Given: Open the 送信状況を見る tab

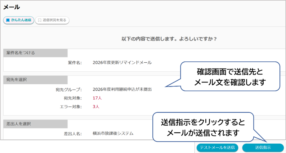Looking at the screenshot, I should click(x=52, y=20).
